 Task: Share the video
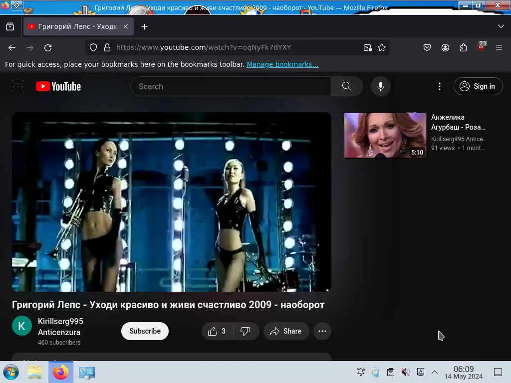click(x=286, y=331)
